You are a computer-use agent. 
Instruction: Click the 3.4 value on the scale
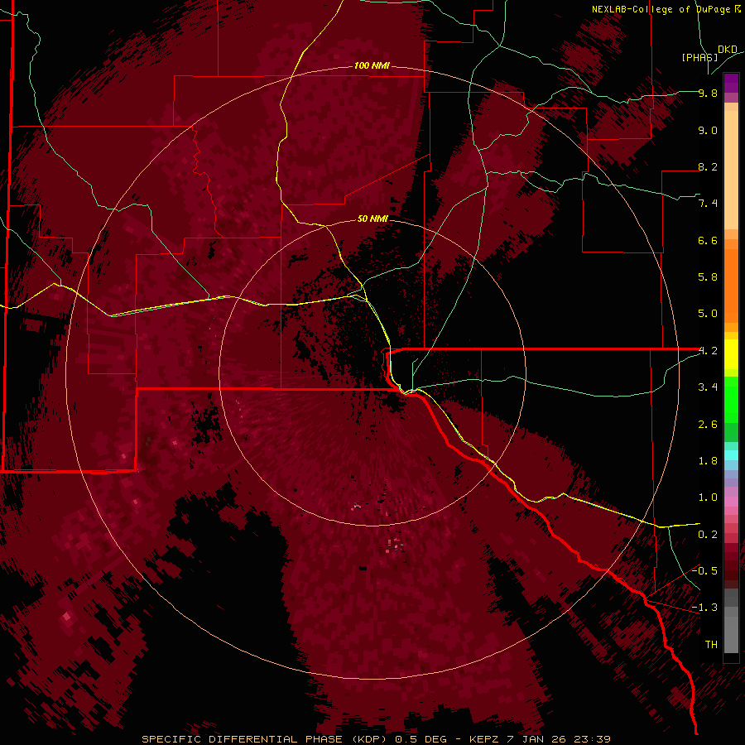click(x=708, y=387)
